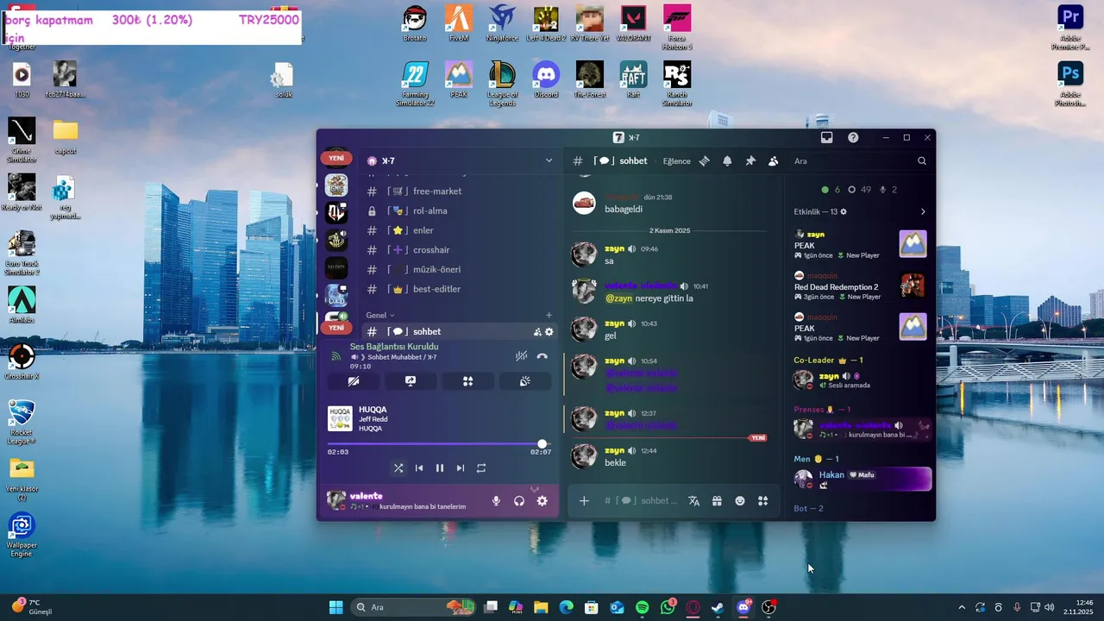The image size is (1104, 621).
Task: Share your screen button in voice panel
Action: (411, 381)
